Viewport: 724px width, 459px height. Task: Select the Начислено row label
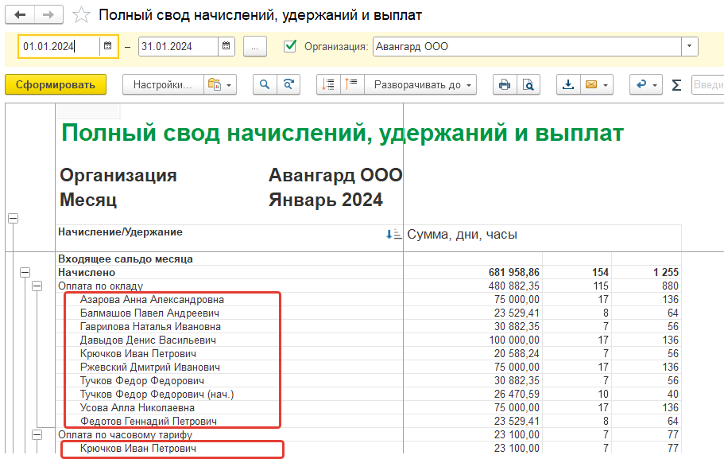click(87, 272)
